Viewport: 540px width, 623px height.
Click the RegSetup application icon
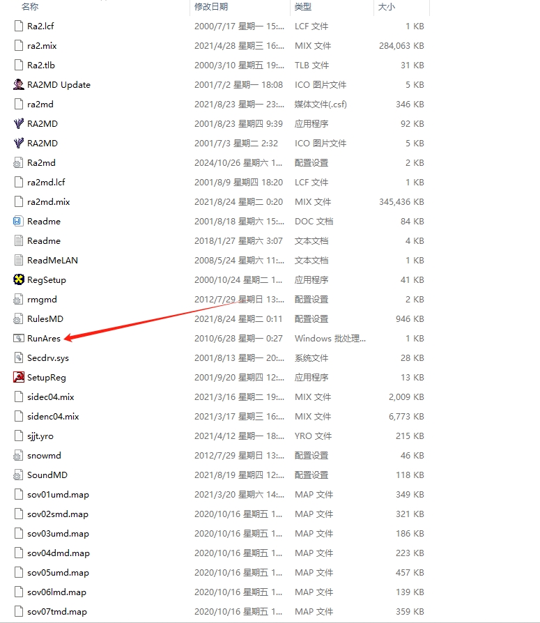pyautogui.click(x=18, y=279)
